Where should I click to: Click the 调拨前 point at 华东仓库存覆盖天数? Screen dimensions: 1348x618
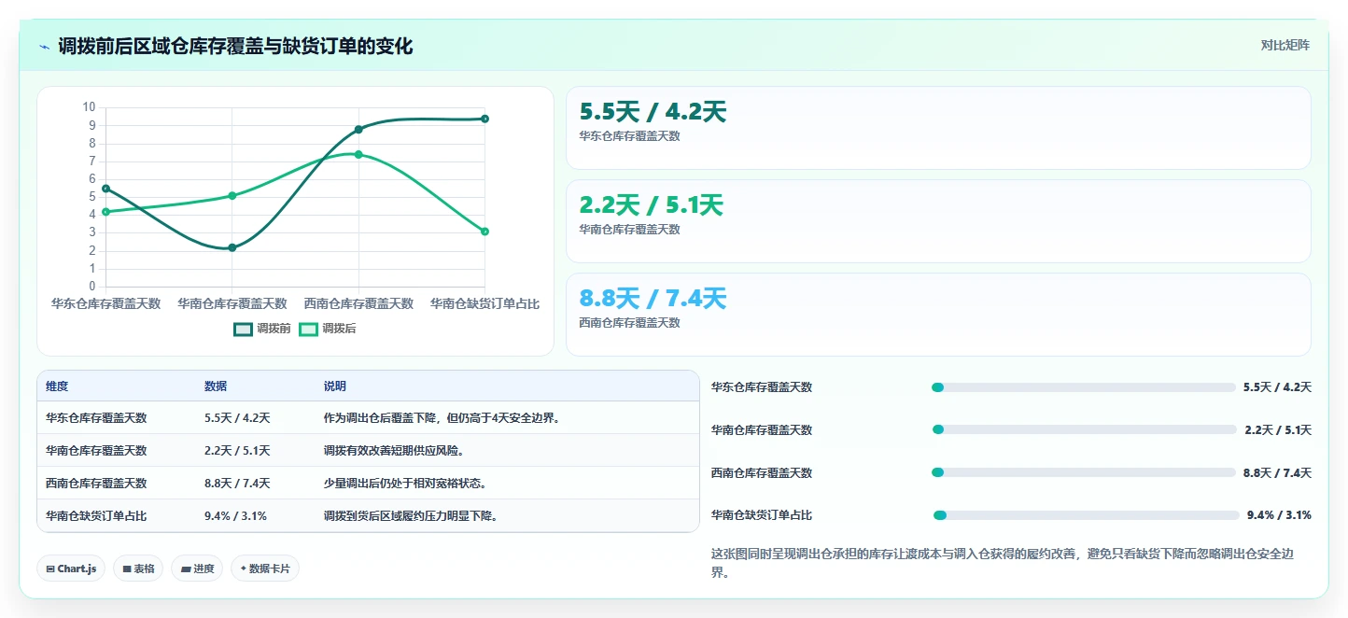105,189
